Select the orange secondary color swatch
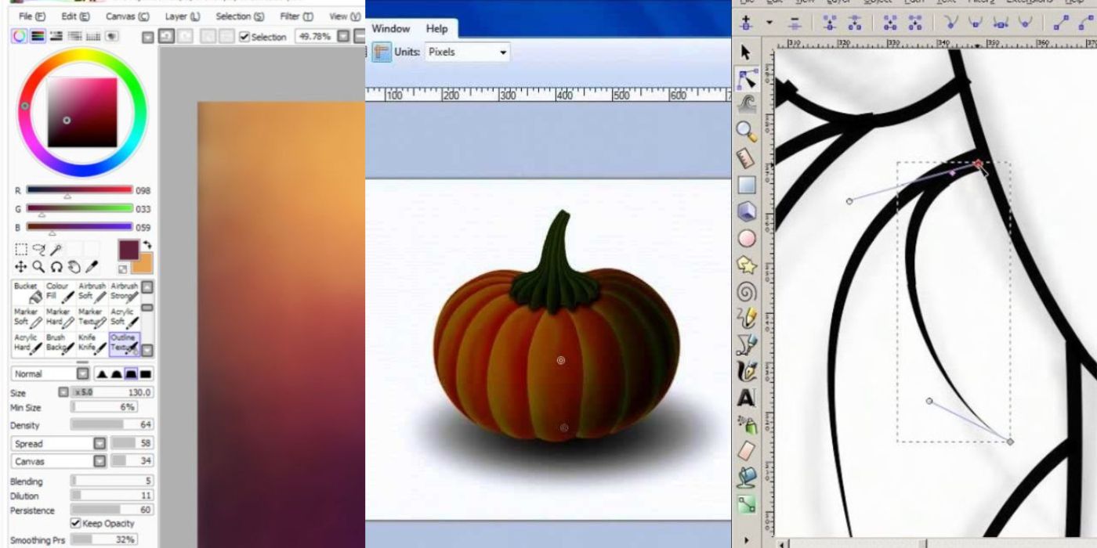 tap(141, 266)
